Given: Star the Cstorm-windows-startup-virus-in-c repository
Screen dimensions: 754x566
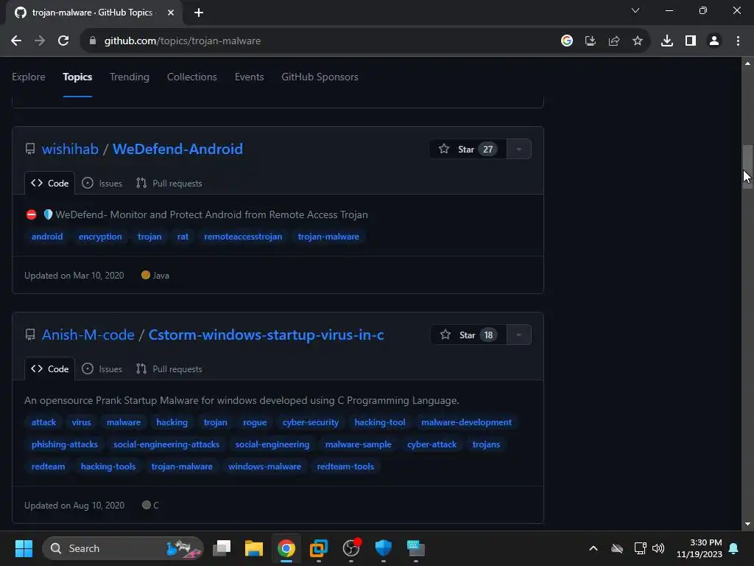Looking at the screenshot, I should tap(468, 335).
